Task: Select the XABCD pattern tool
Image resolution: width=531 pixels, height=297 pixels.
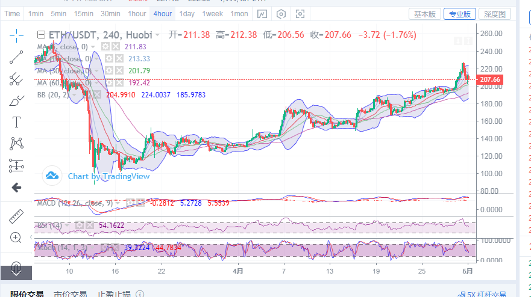Action: (16, 144)
